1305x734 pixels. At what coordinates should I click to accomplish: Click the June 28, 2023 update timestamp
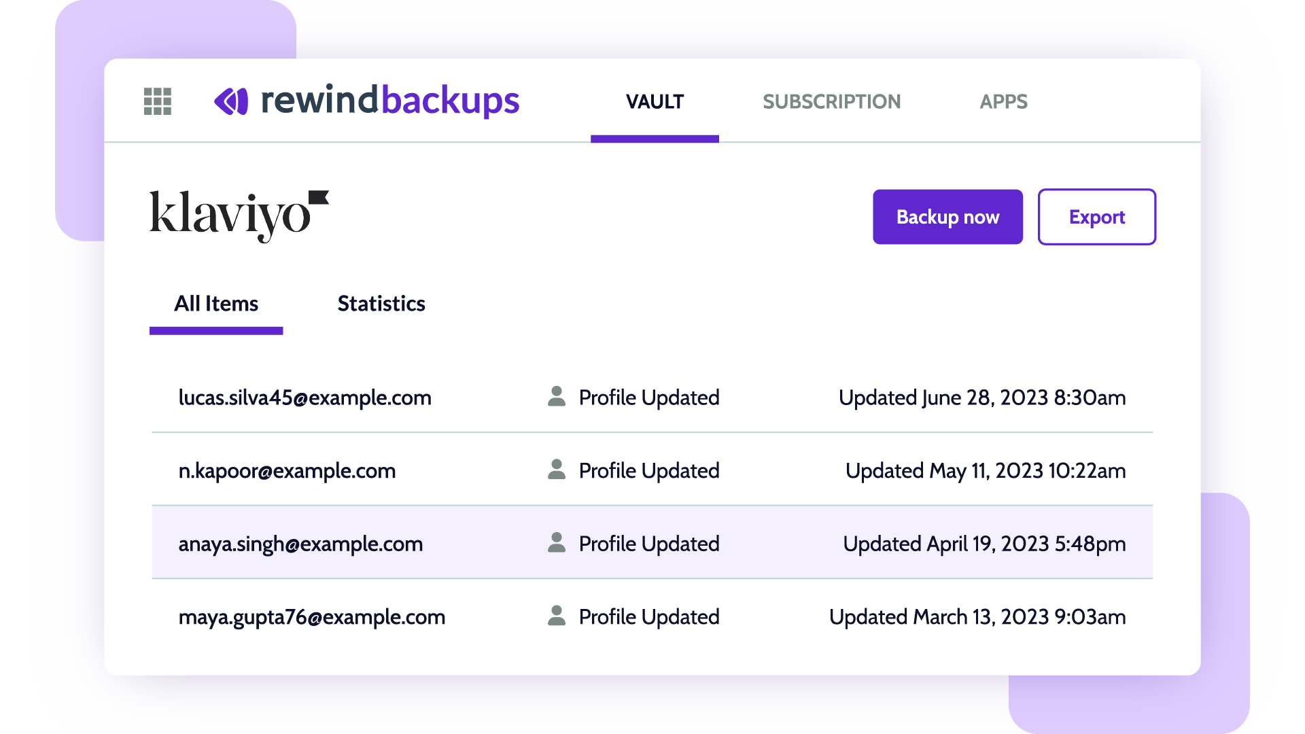tap(981, 398)
